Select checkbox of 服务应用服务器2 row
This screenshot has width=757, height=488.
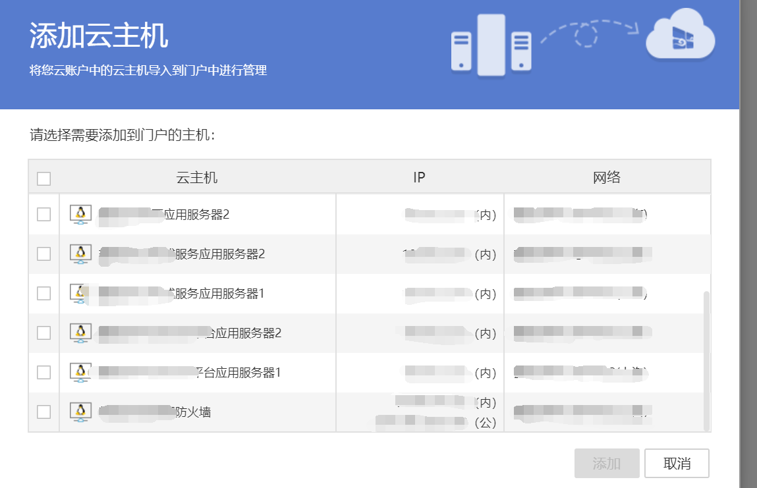[x=44, y=254]
